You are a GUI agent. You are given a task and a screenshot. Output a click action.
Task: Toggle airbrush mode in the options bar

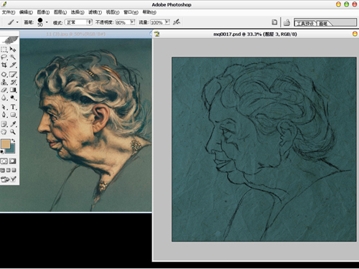click(x=177, y=22)
